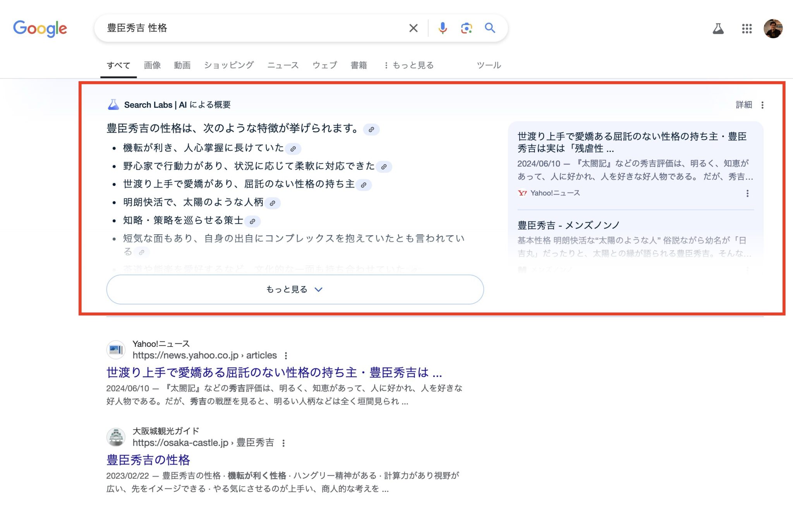
Task: Start a voice search with the microphone icon
Action: 442,28
